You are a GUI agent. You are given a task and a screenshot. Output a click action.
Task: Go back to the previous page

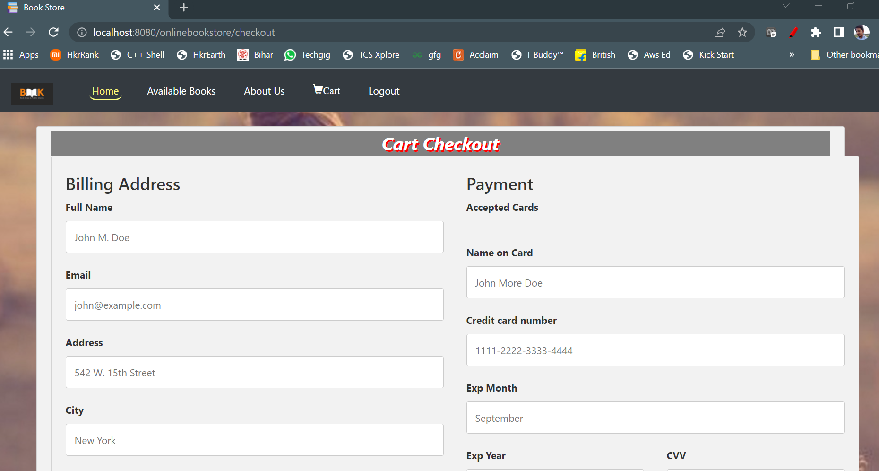point(8,32)
